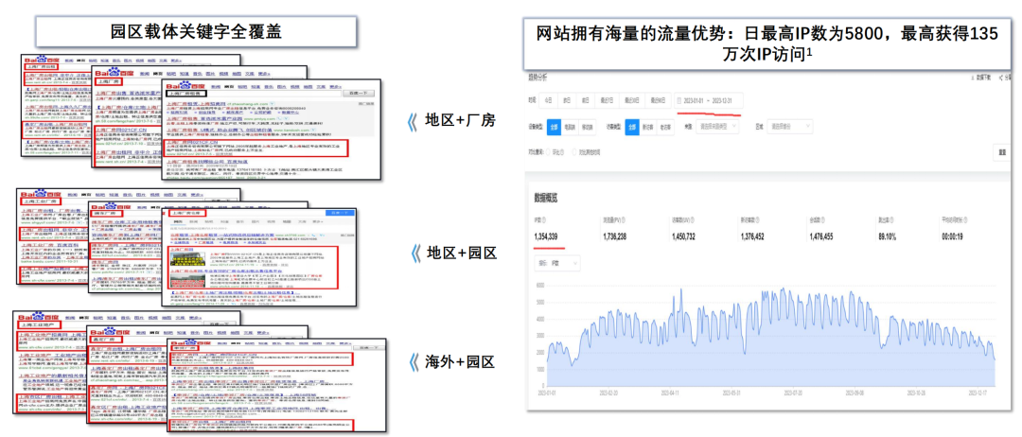Click the info icon beside 会话数

[825, 220]
